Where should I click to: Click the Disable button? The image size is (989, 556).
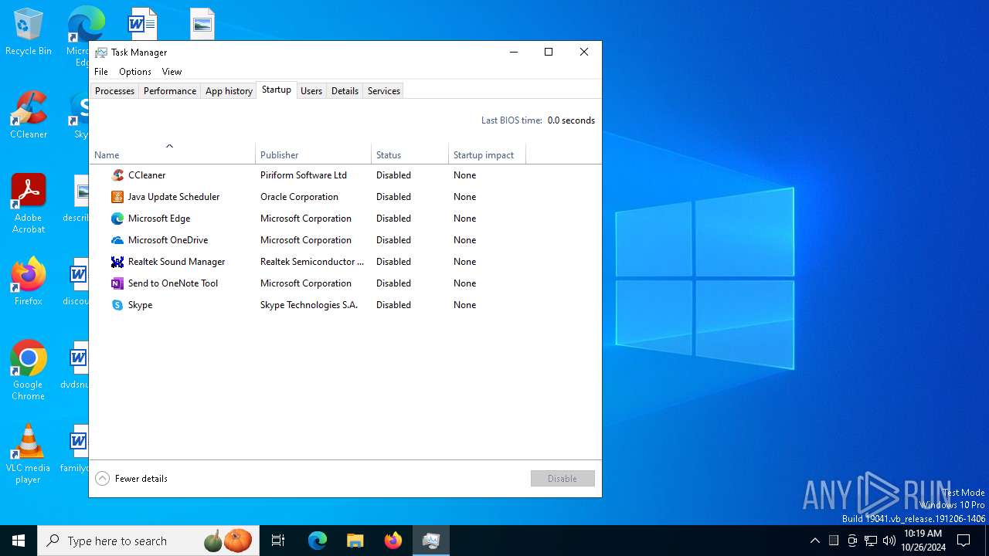[562, 479]
